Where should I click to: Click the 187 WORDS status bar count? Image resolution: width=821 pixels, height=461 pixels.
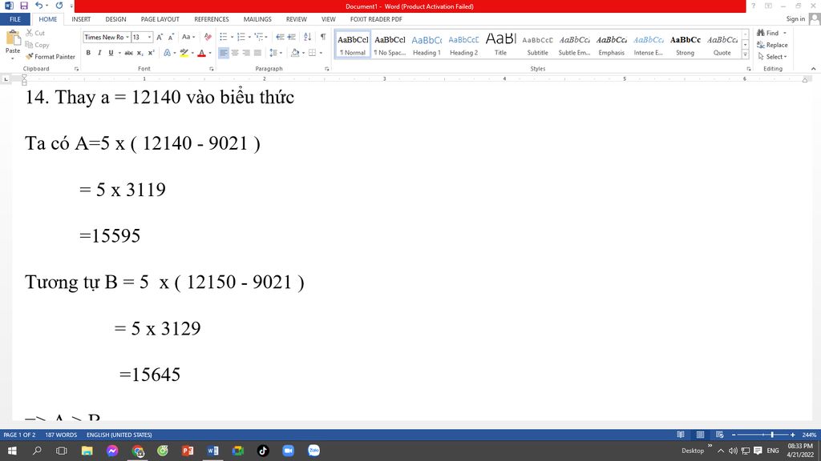(x=61, y=435)
